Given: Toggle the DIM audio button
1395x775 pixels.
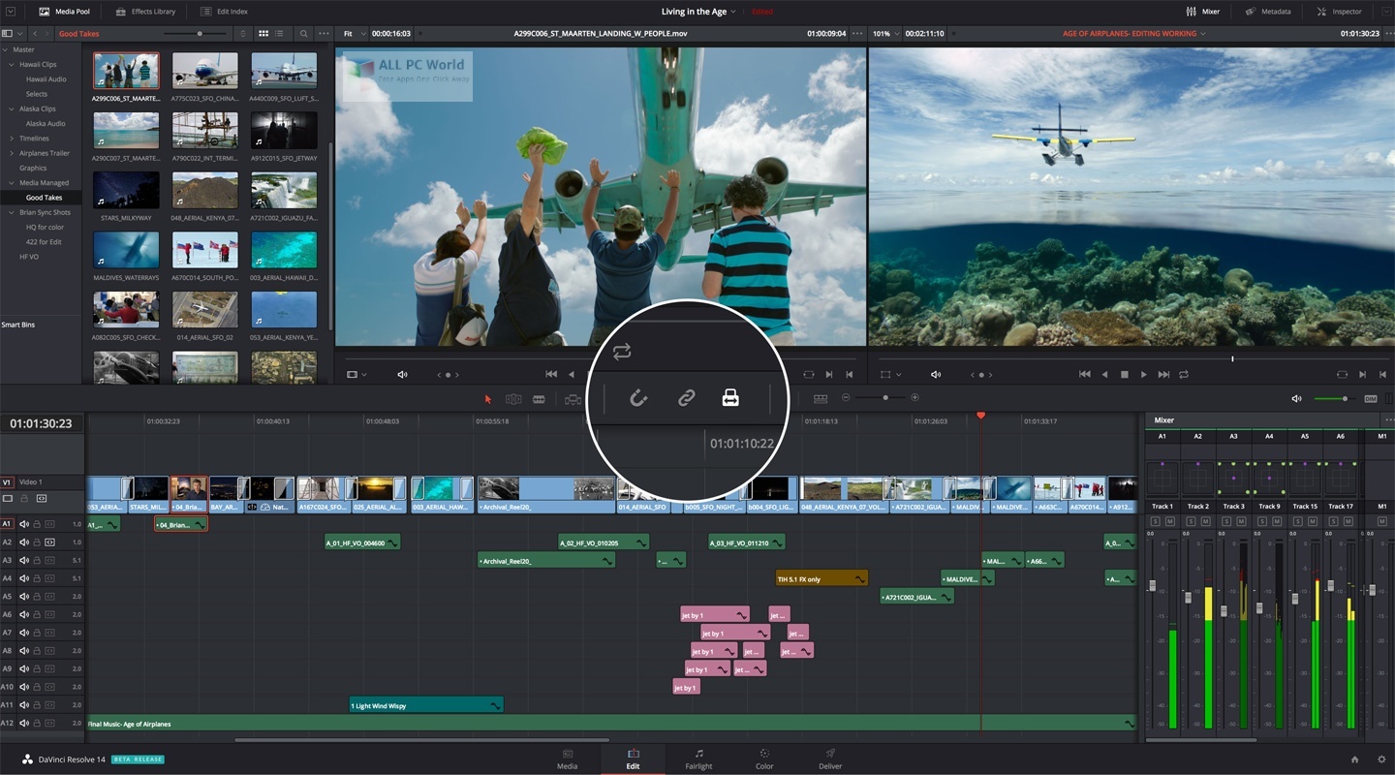Looking at the screenshot, I should pos(1371,398).
